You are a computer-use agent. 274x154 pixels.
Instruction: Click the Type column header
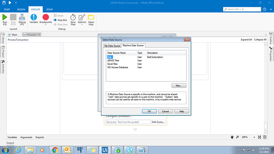(x=141, y=53)
